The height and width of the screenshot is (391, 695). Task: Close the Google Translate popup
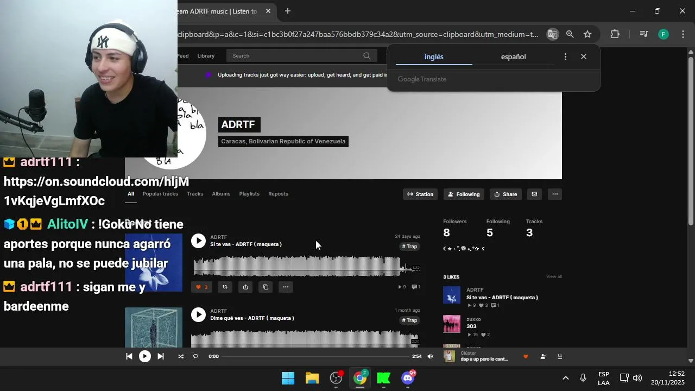(x=584, y=56)
